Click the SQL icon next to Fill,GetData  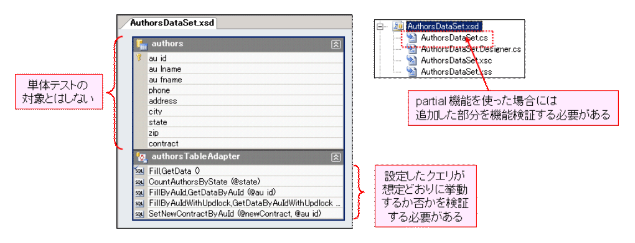(139, 171)
